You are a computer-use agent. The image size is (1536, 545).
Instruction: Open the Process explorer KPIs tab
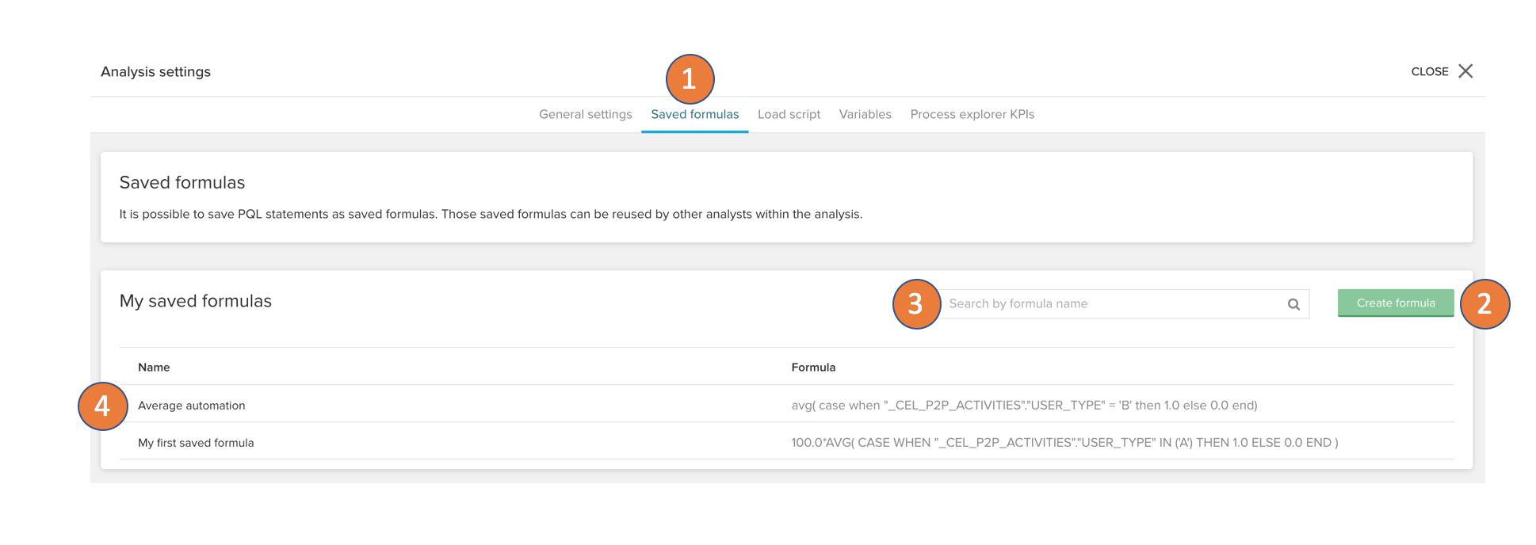tap(972, 114)
